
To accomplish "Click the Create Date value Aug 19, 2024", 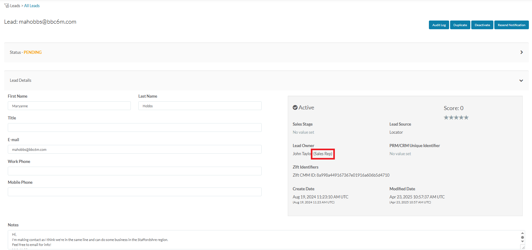I will coord(321,197).
